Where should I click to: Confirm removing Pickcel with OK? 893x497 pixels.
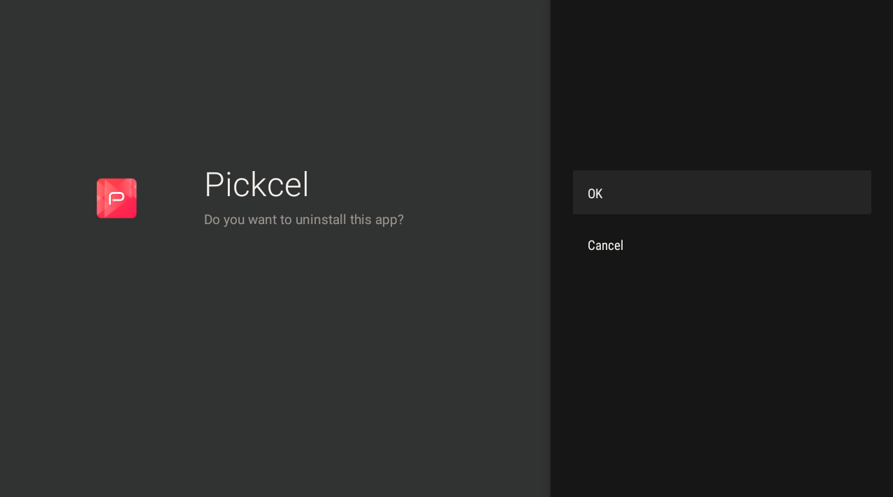click(x=721, y=193)
